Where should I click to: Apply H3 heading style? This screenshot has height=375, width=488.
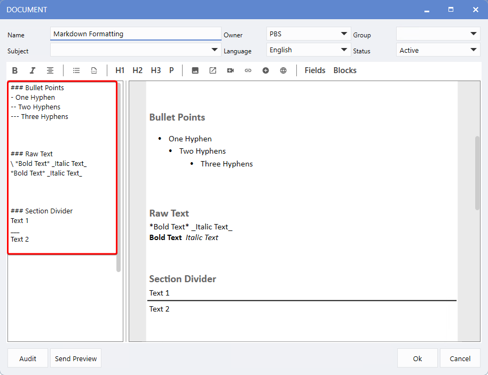[x=155, y=70]
